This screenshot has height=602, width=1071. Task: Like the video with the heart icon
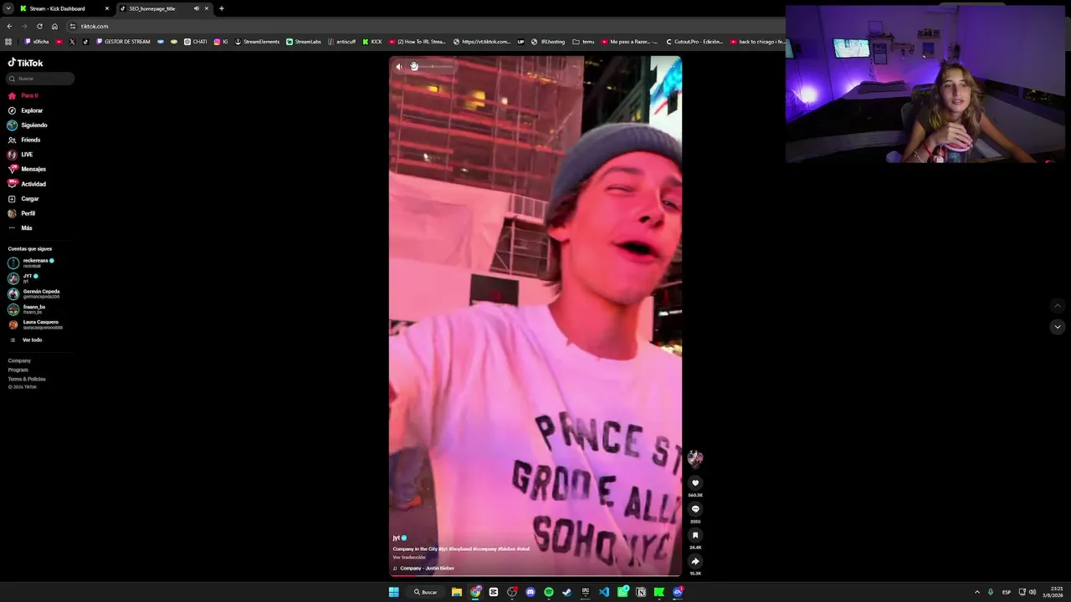pos(694,483)
